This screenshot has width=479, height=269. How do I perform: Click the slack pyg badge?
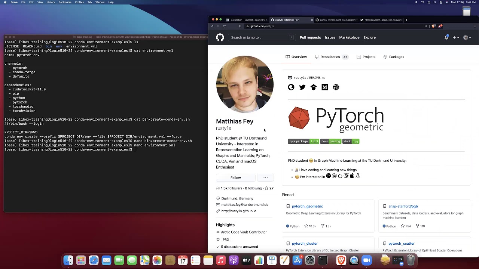[x=351, y=141]
